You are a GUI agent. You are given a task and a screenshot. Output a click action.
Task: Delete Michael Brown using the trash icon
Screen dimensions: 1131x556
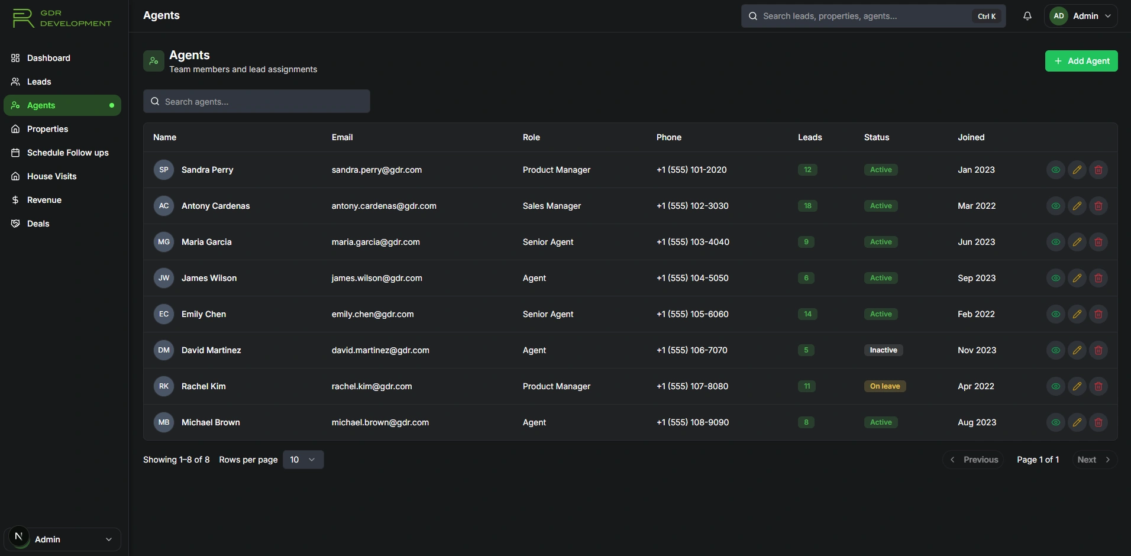point(1098,422)
